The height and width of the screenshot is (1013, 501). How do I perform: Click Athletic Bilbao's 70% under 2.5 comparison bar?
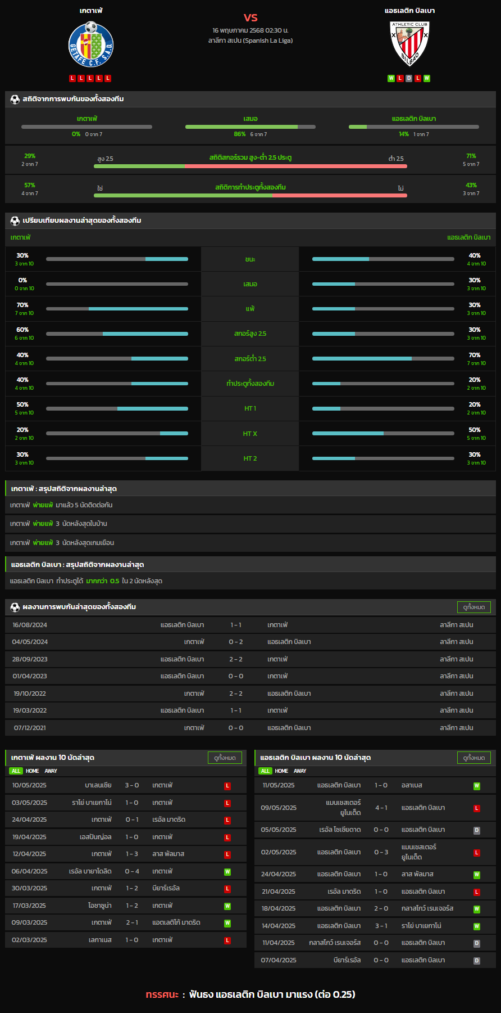(383, 358)
